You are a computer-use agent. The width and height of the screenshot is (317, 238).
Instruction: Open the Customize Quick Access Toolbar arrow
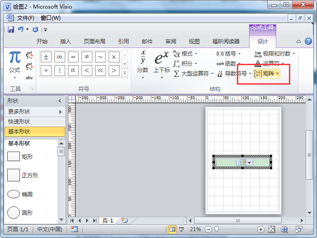pos(45,30)
